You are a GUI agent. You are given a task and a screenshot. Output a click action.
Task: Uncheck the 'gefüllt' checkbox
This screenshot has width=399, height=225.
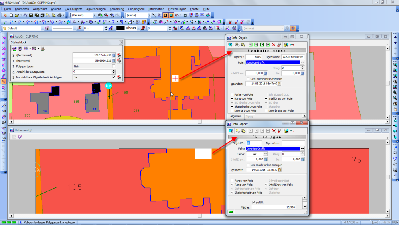[x=253, y=203]
